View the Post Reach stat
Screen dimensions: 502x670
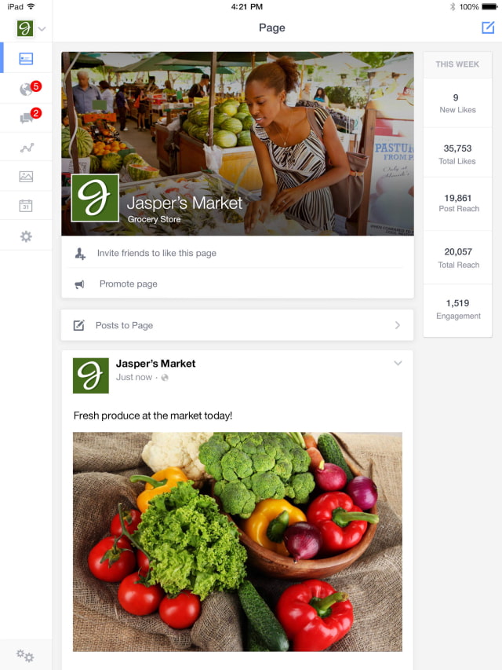click(457, 203)
